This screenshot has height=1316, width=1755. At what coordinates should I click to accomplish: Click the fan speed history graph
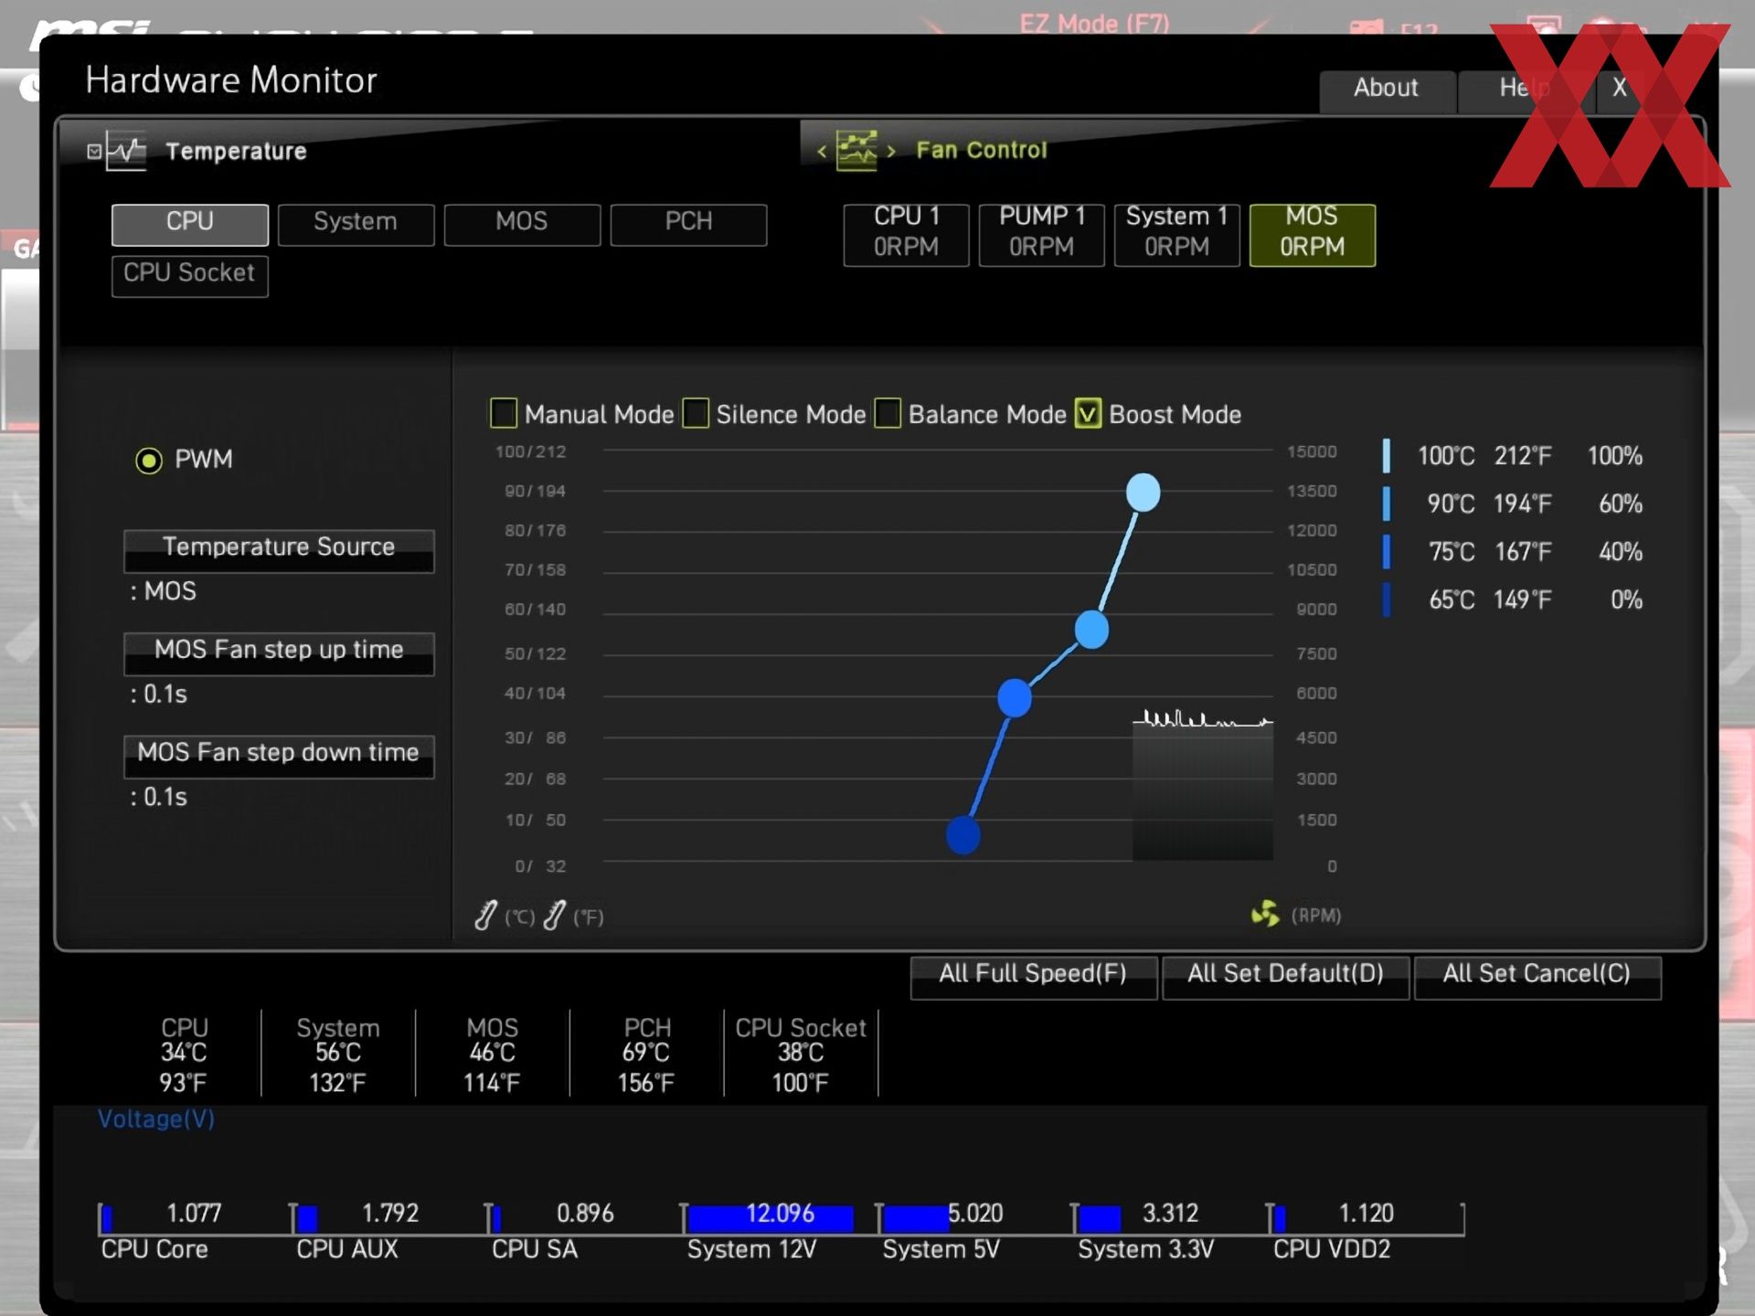(x=1203, y=785)
